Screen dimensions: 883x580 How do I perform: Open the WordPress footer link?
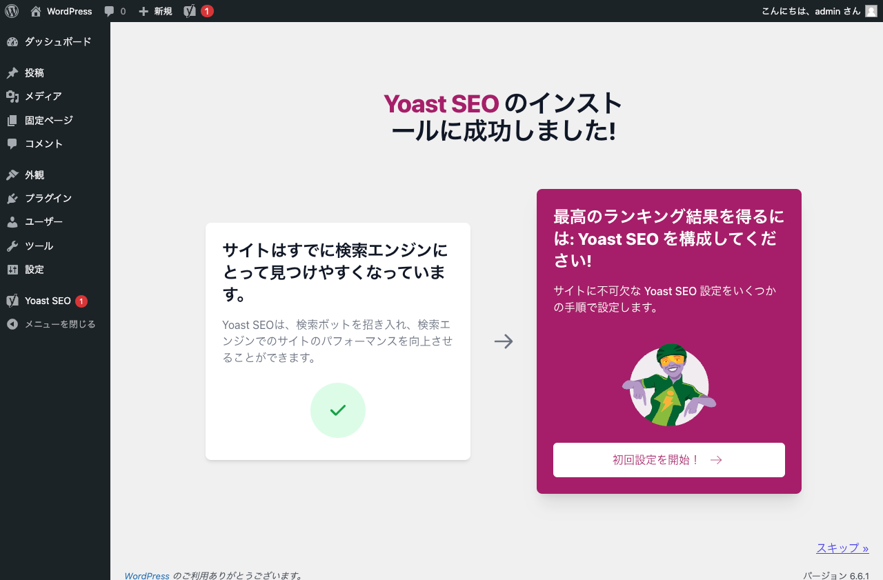click(147, 576)
